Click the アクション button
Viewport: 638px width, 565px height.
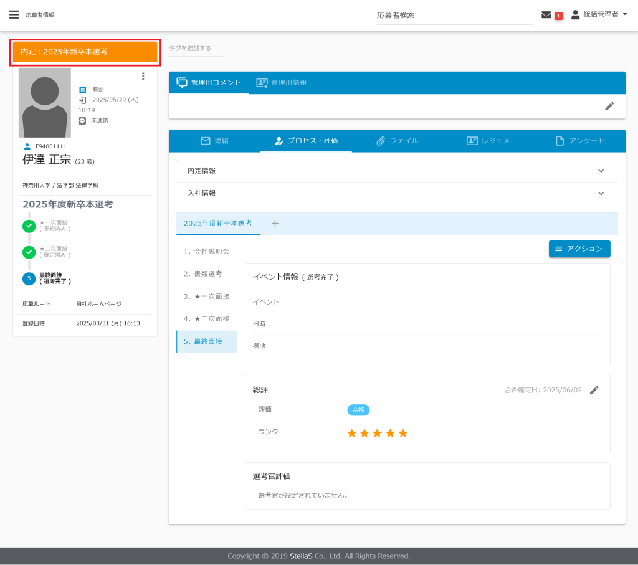579,249
